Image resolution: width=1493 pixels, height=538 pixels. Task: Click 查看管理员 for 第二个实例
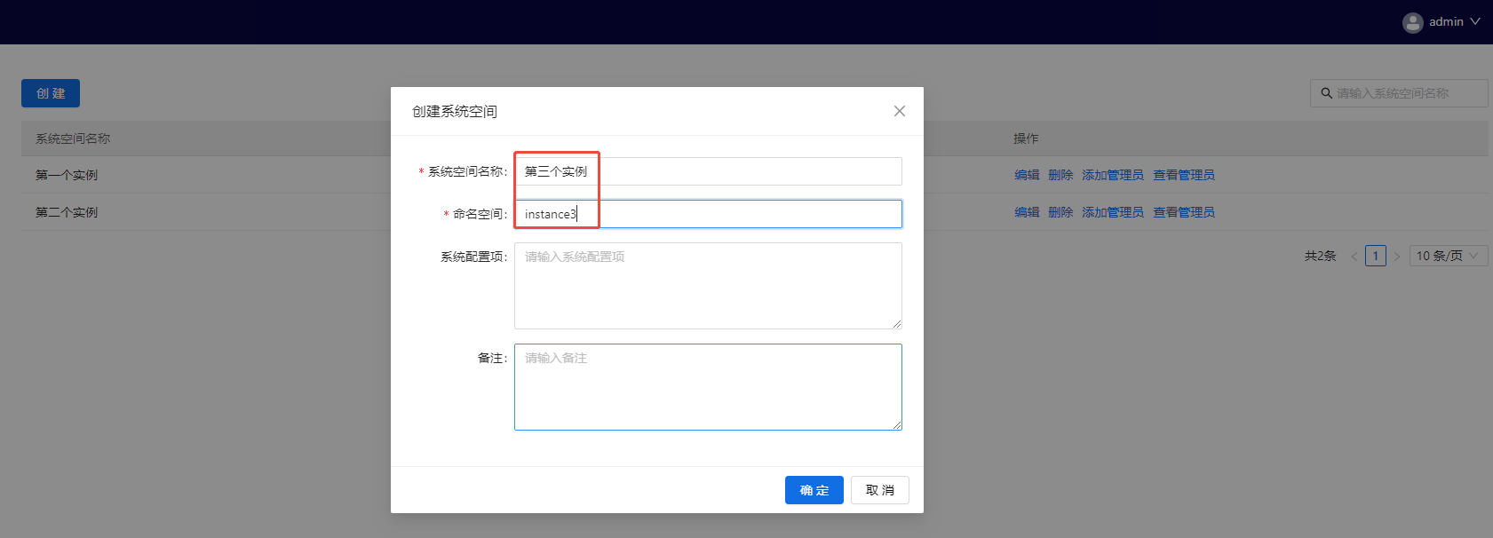click(x=1183, y=212)
